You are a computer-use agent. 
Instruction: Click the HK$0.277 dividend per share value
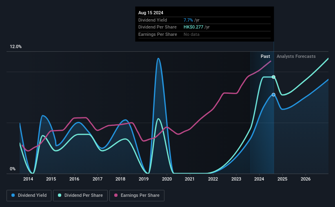click(x=193, y=27)
